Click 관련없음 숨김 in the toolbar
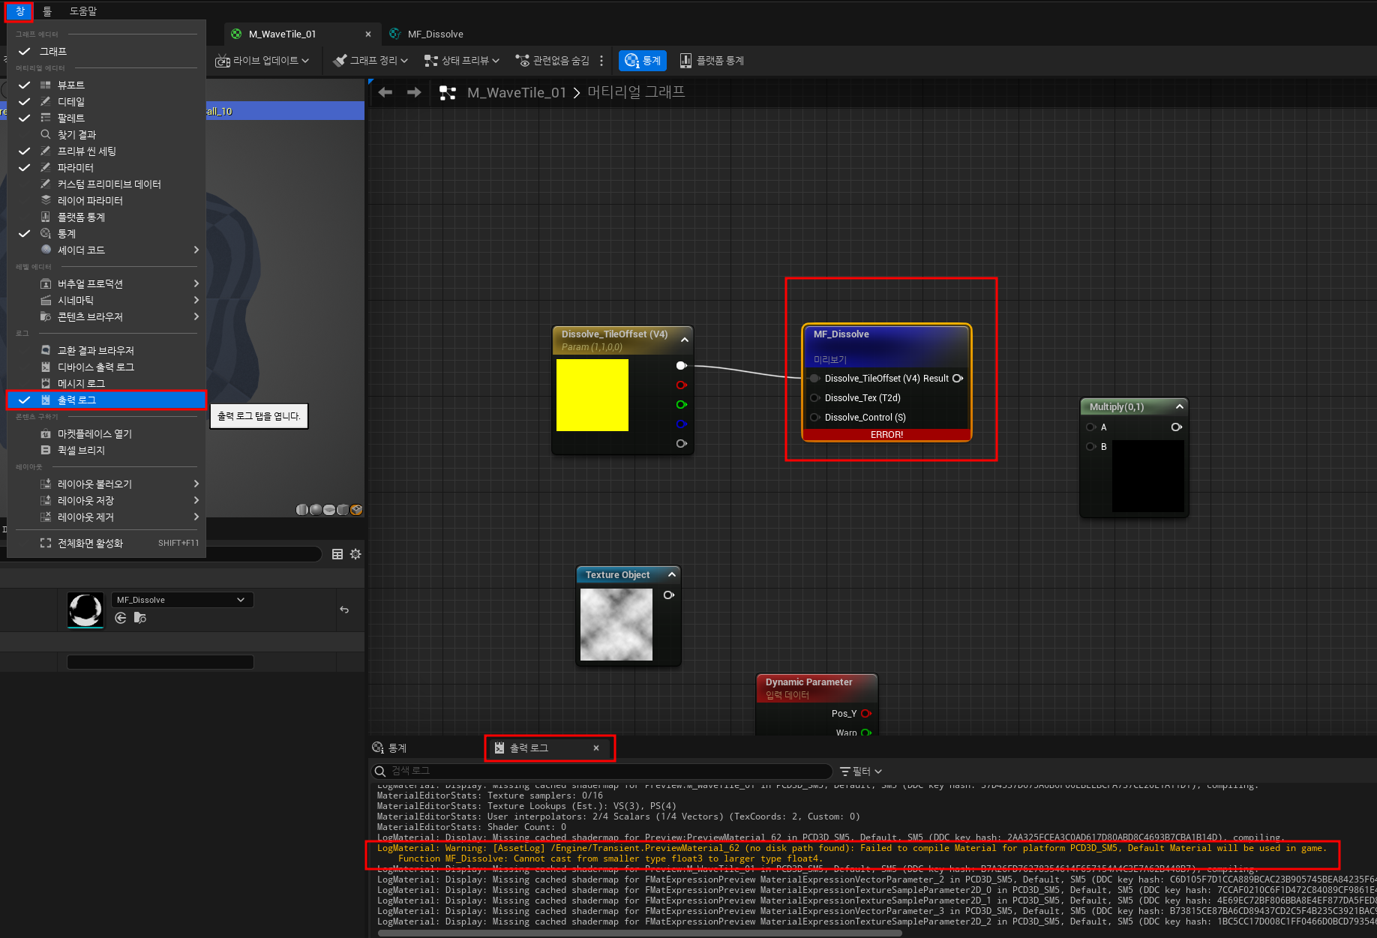 553,61
